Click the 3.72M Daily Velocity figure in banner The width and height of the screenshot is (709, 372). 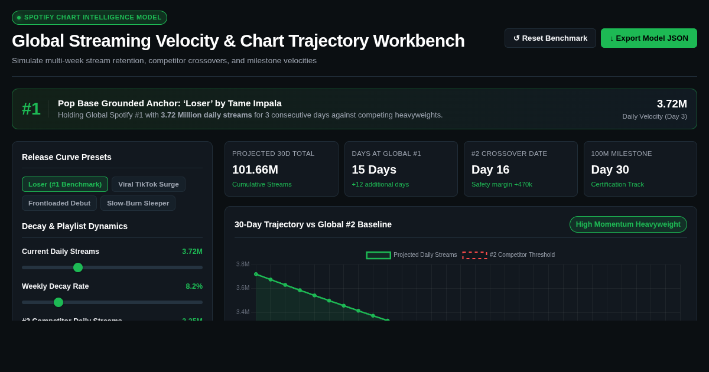(x=672, y=104)
